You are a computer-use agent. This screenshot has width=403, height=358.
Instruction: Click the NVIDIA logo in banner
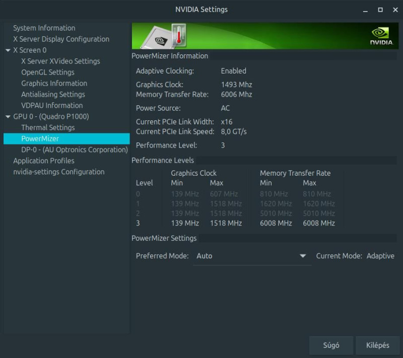(x=381, y=36)
